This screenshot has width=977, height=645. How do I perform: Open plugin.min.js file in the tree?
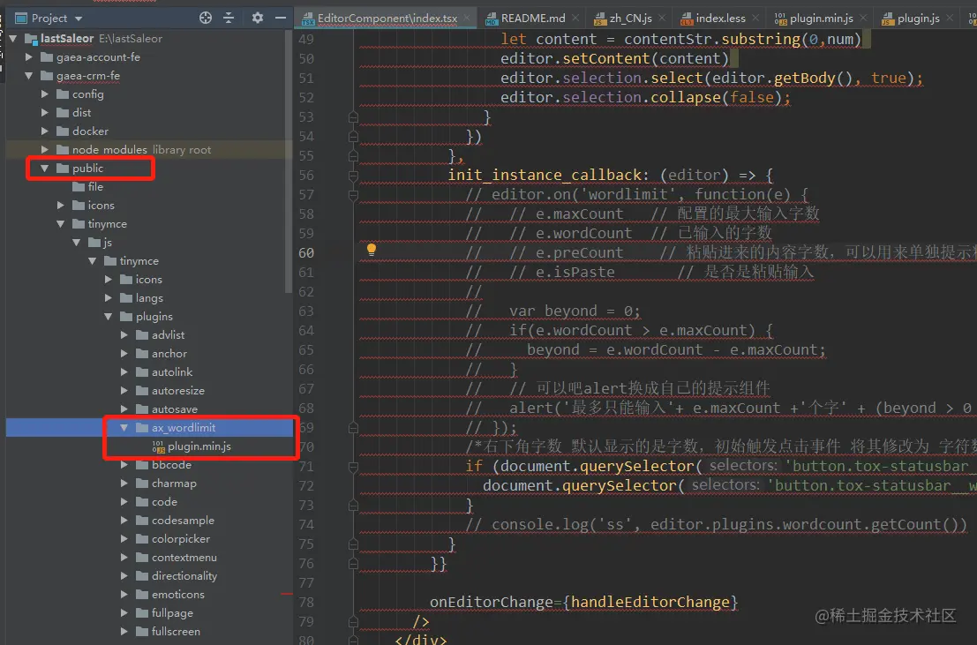[192, 446]
